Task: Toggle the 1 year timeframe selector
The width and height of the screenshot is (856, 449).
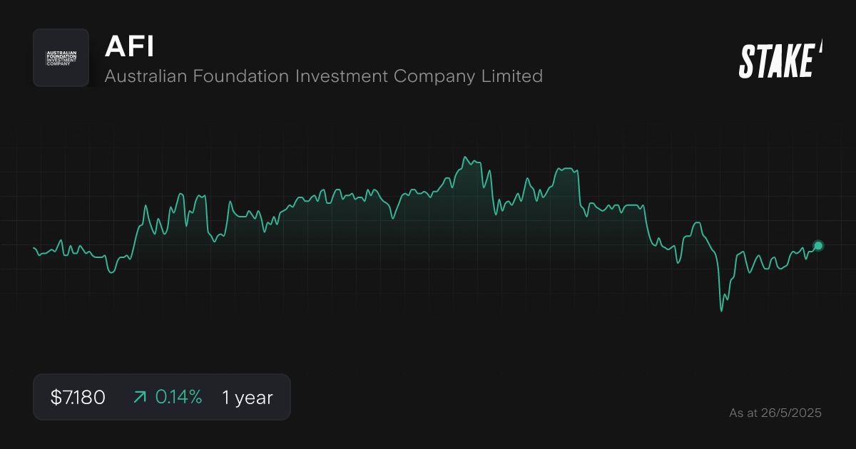Action: click(246, 397)
